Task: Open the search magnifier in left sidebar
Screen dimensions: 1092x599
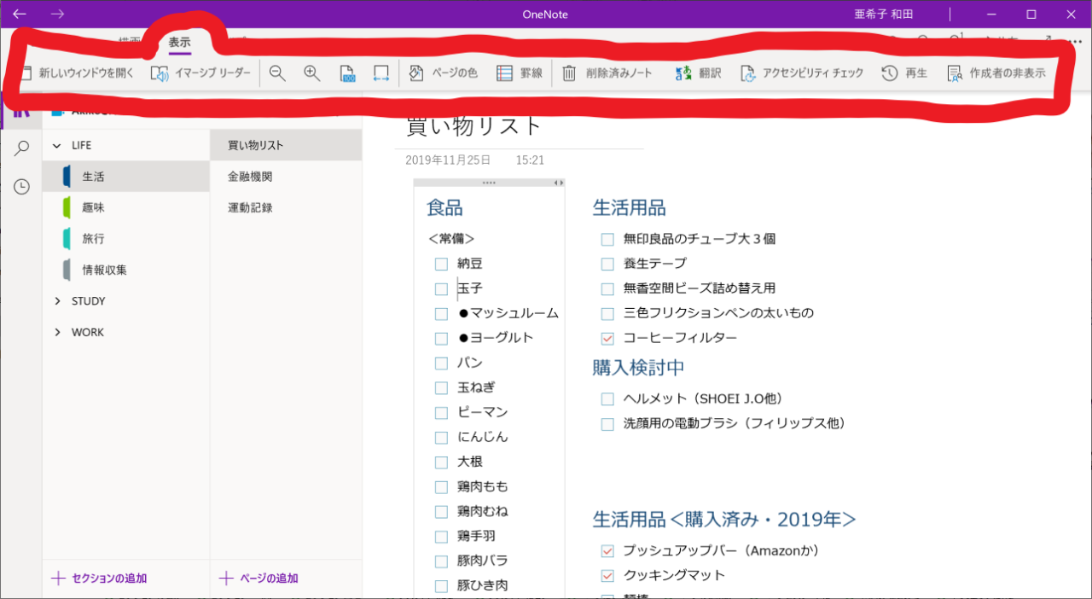Action: point(21,148)
